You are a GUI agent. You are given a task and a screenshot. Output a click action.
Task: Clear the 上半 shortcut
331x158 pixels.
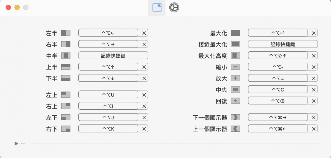(x=144, y=67)
